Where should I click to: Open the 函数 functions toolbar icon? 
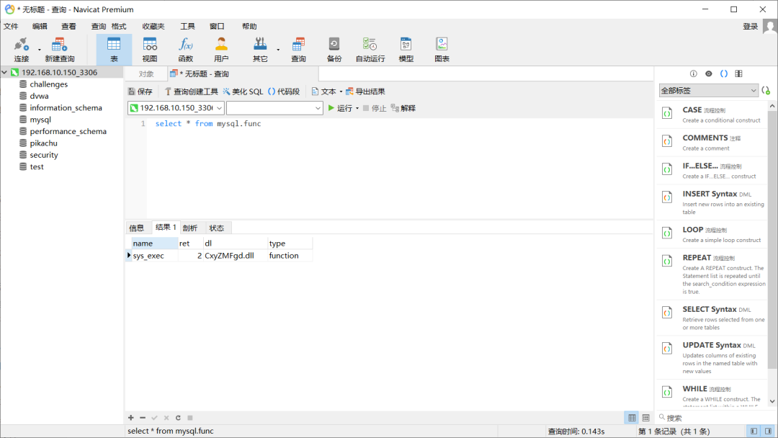[186, 50]
